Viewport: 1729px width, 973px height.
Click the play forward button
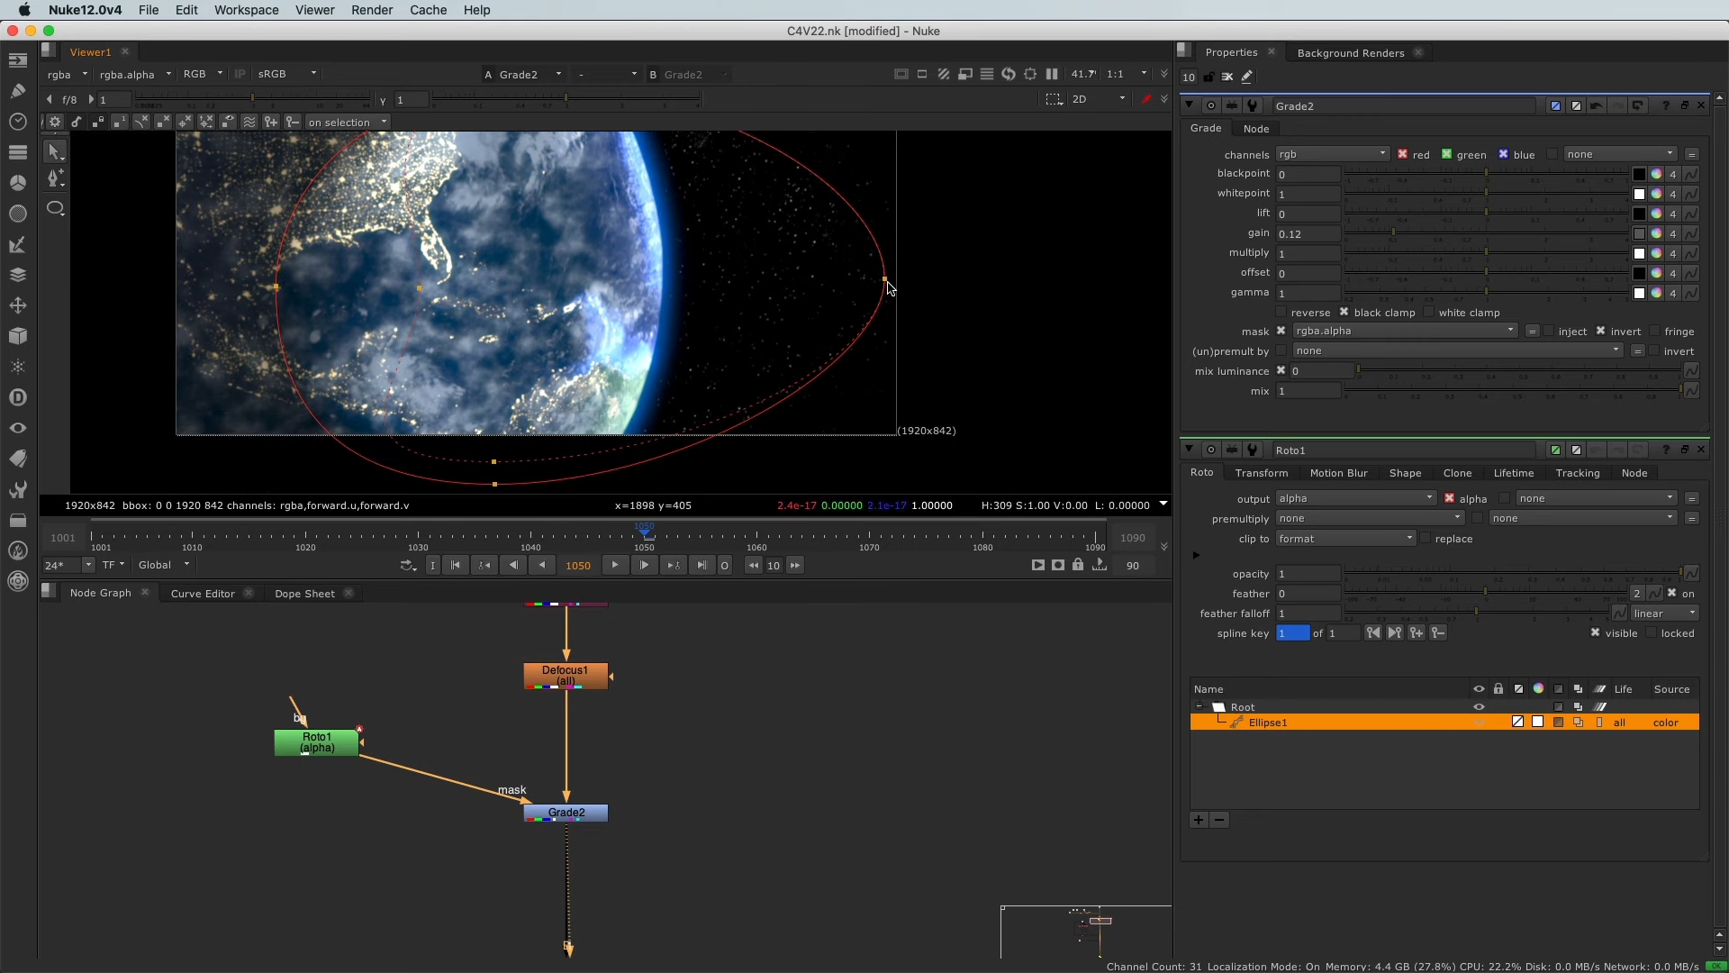615,565
